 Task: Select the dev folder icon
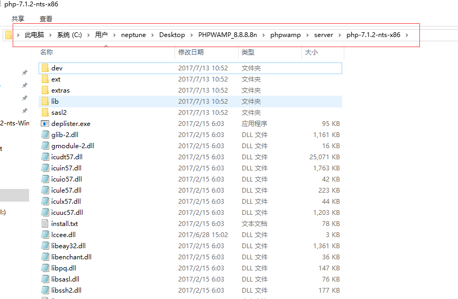tap(45, 68)
